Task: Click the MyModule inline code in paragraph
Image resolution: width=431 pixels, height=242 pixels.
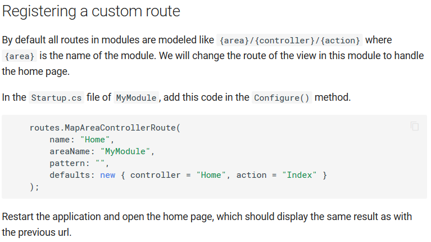Action: (137, 98)
